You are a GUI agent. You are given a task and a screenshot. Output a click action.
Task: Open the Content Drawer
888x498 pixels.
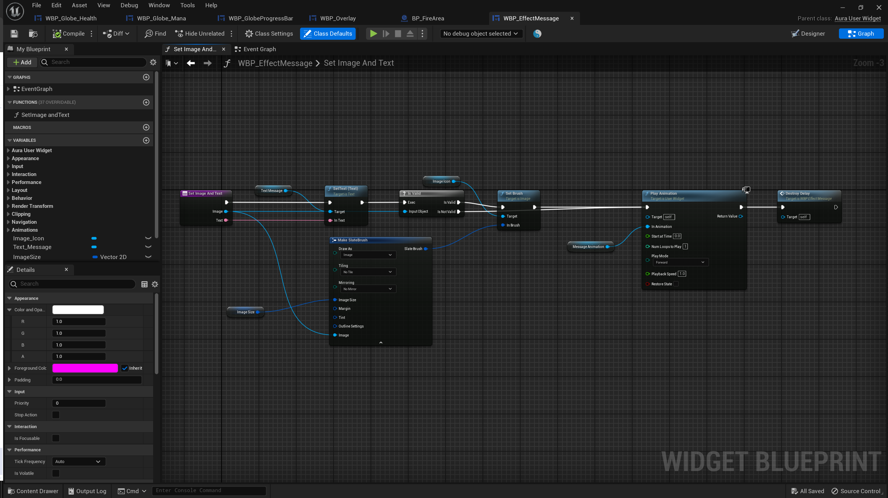[33, 491]
